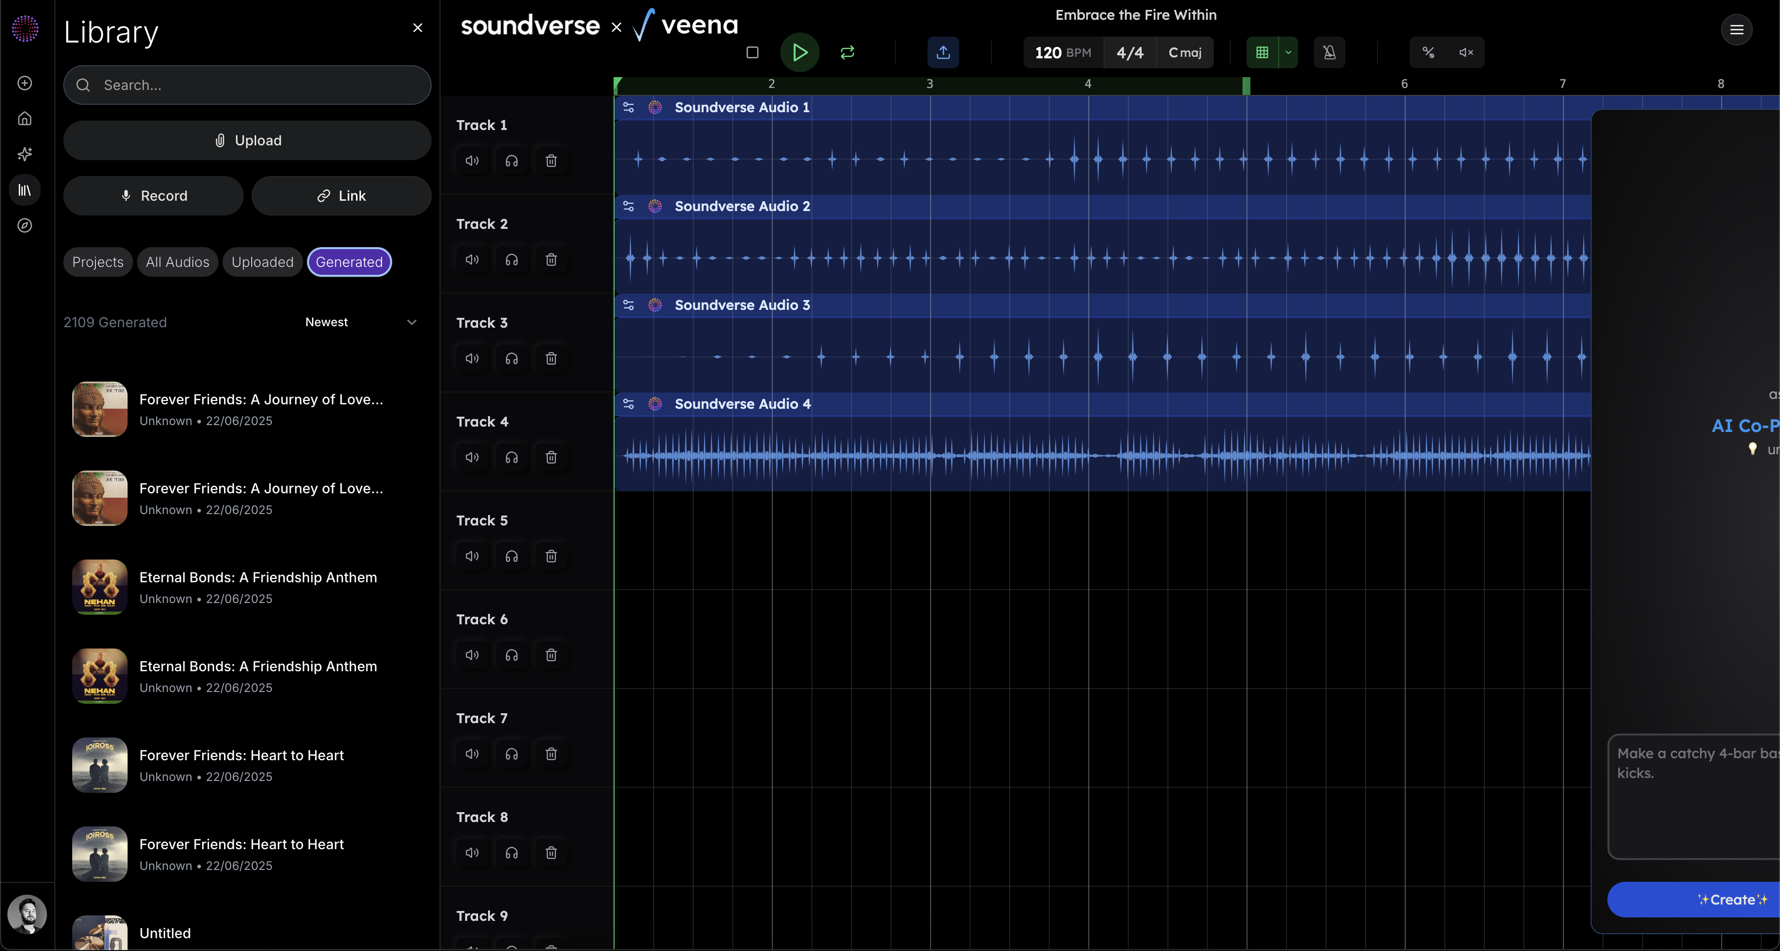Click bar 6 on the timeline ruler
Image resolution: width=1780 pixels, height=951 pixels.
point(1404,84)
